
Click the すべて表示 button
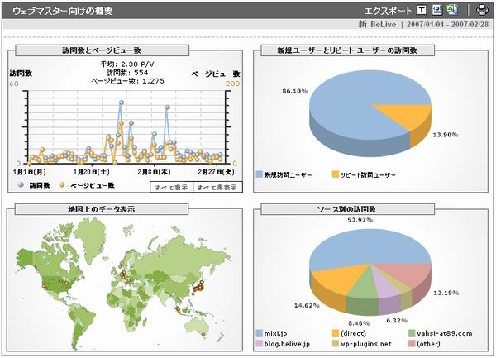click(171, 187)
